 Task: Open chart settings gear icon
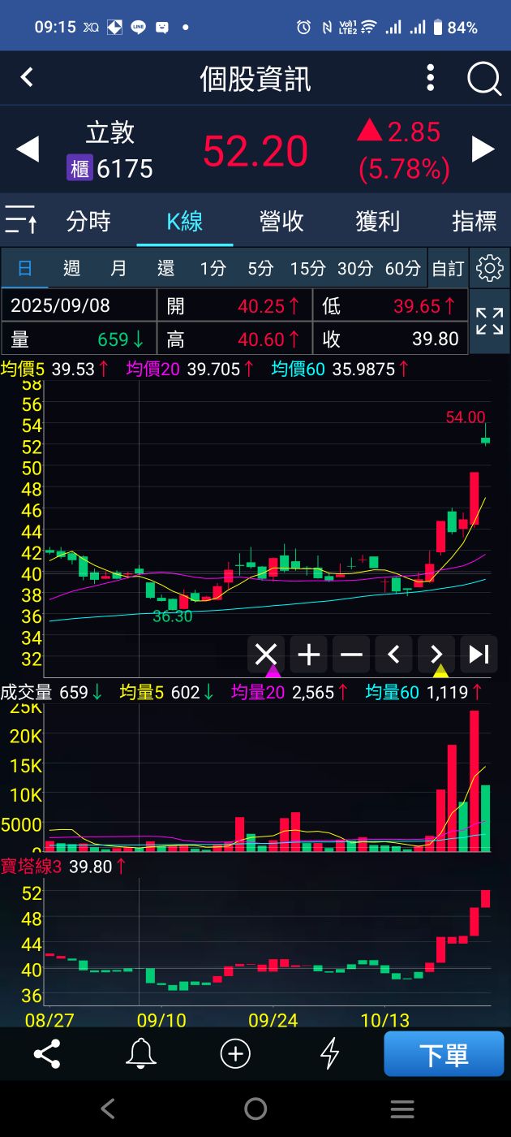[x=489, y=268]
